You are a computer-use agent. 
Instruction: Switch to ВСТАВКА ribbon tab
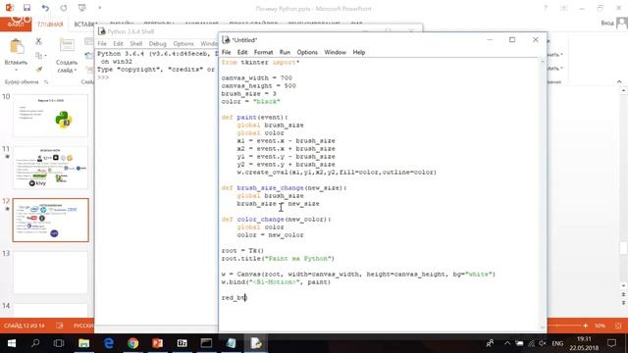pyautogui.click(x=85, y=25)
